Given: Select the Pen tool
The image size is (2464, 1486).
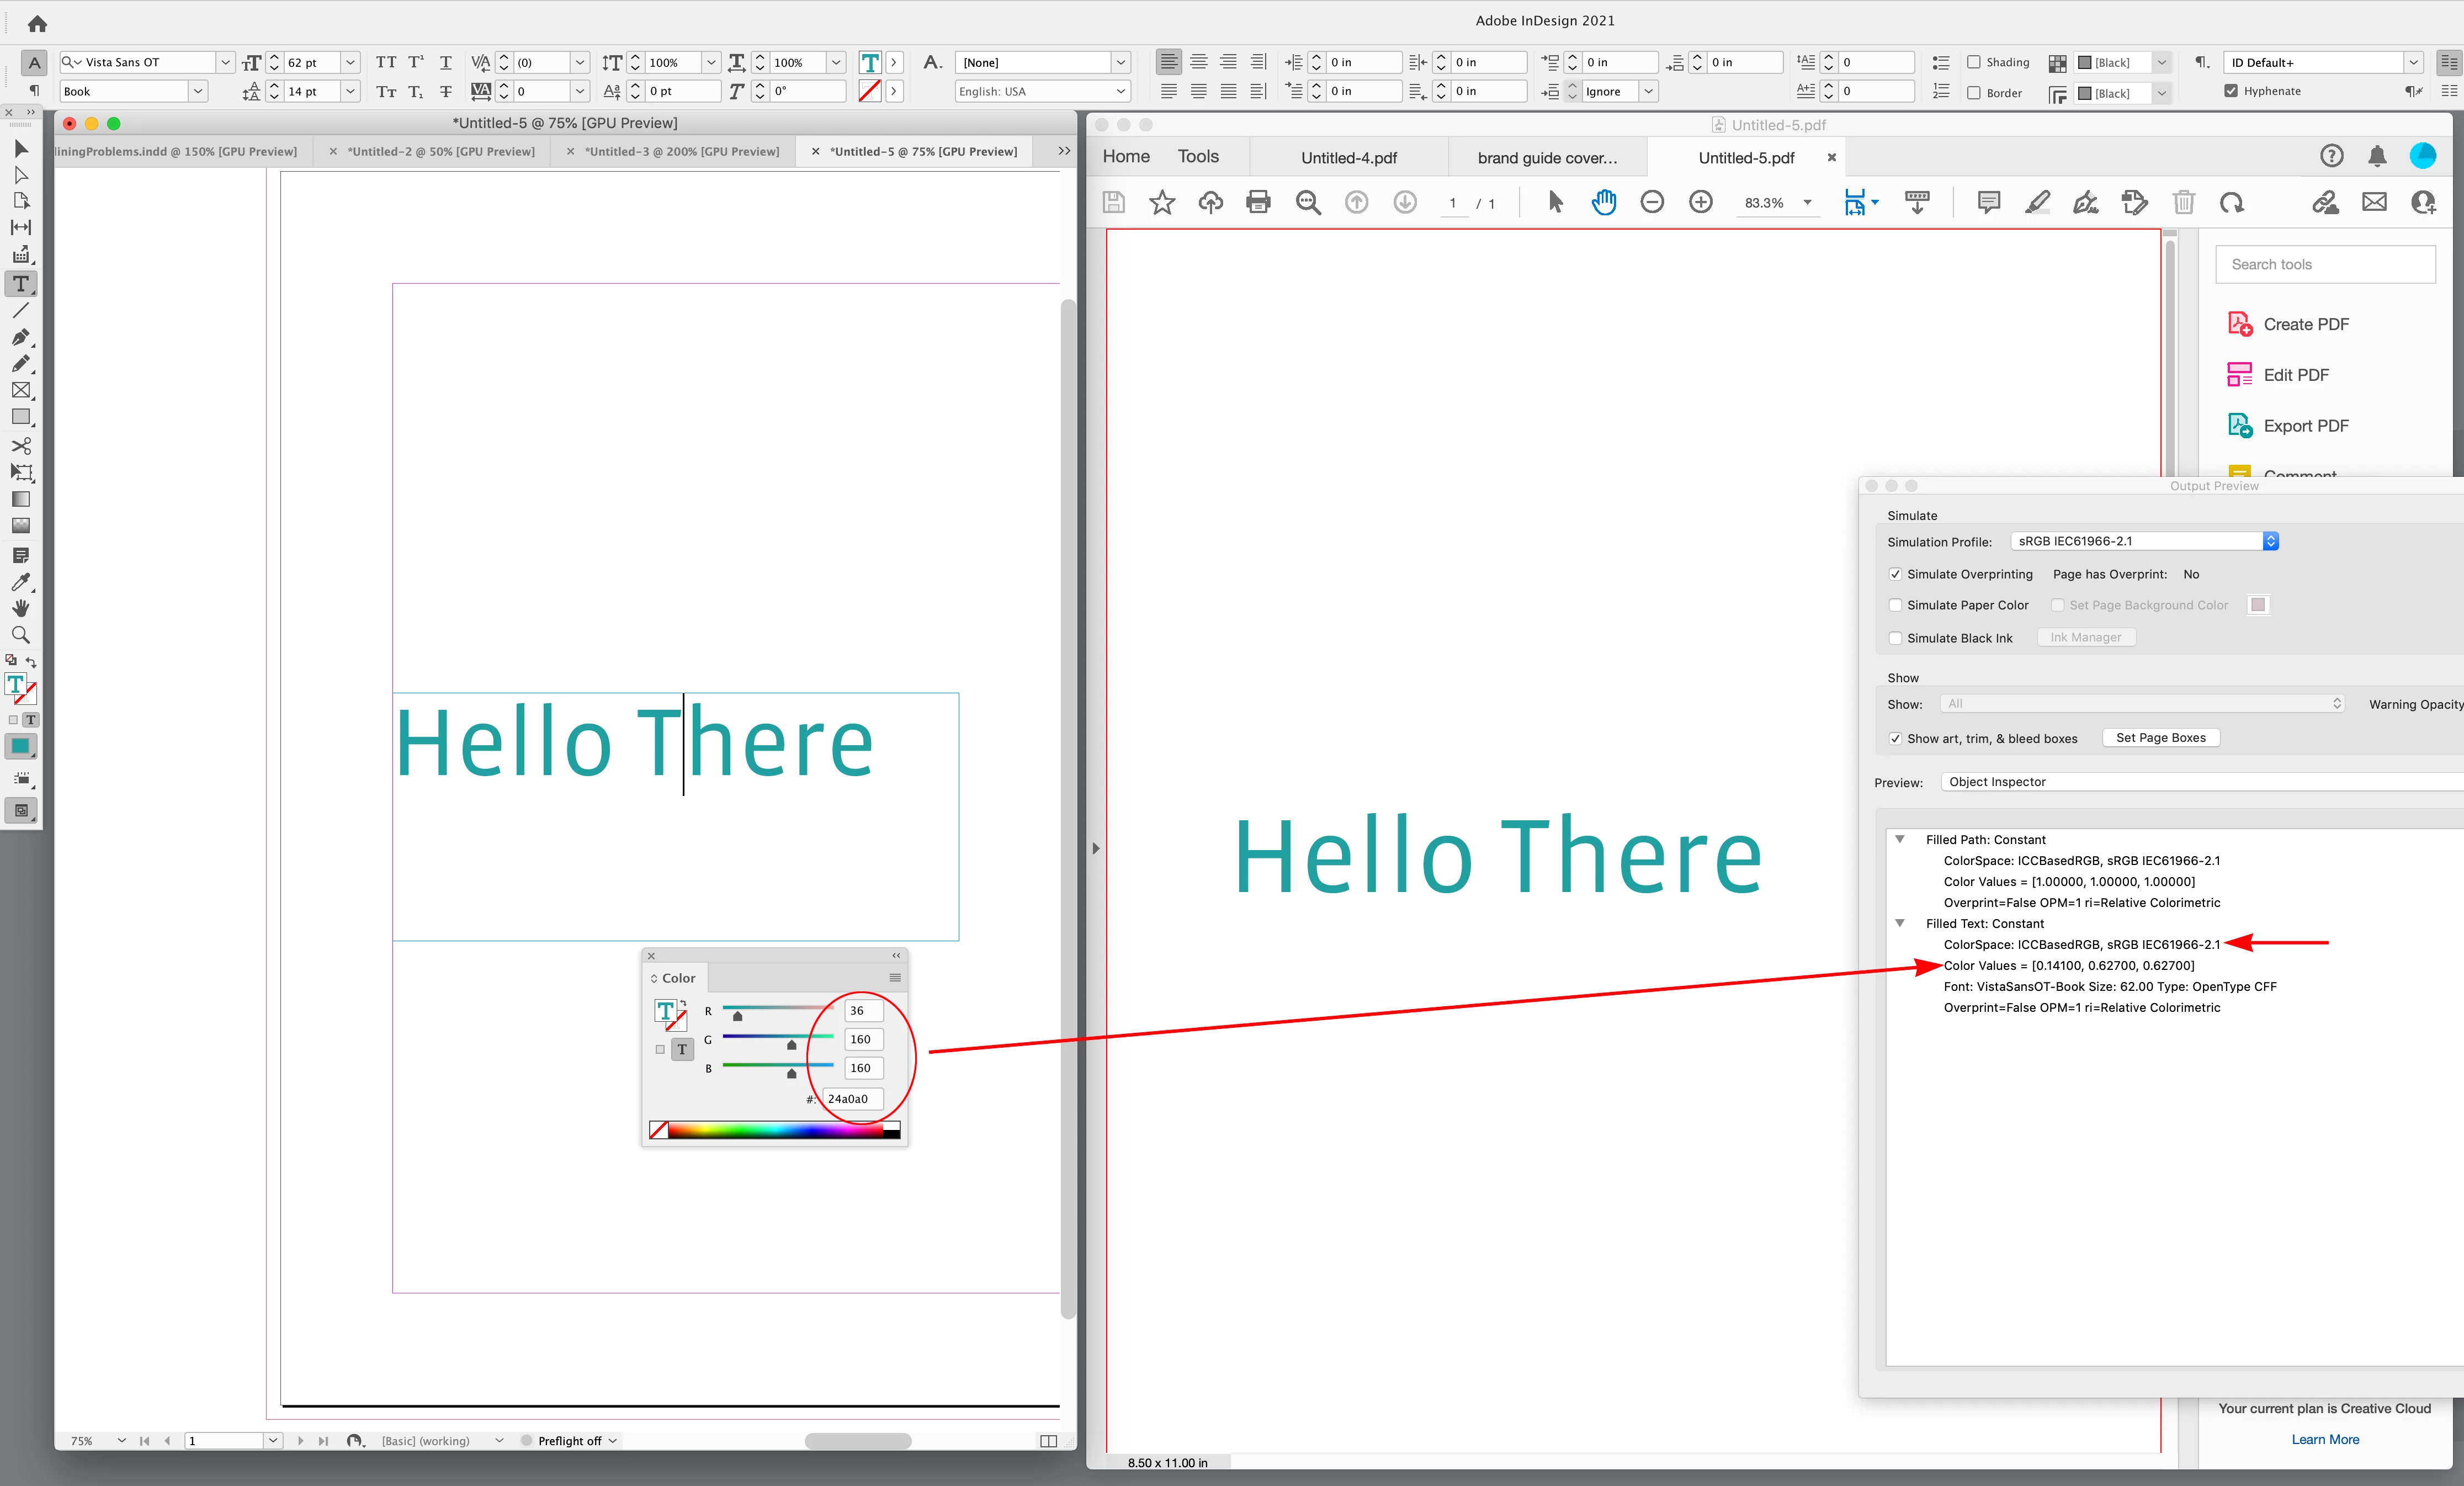Looking at the screenshot, I should [21, 337].
